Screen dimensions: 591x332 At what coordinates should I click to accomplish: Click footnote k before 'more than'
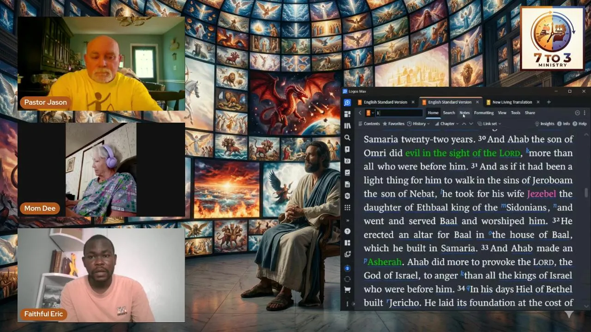[527, 151]
